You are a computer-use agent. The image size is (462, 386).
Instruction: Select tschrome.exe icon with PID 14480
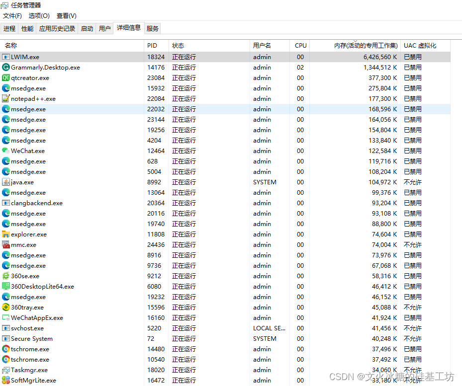coord(6,349)
